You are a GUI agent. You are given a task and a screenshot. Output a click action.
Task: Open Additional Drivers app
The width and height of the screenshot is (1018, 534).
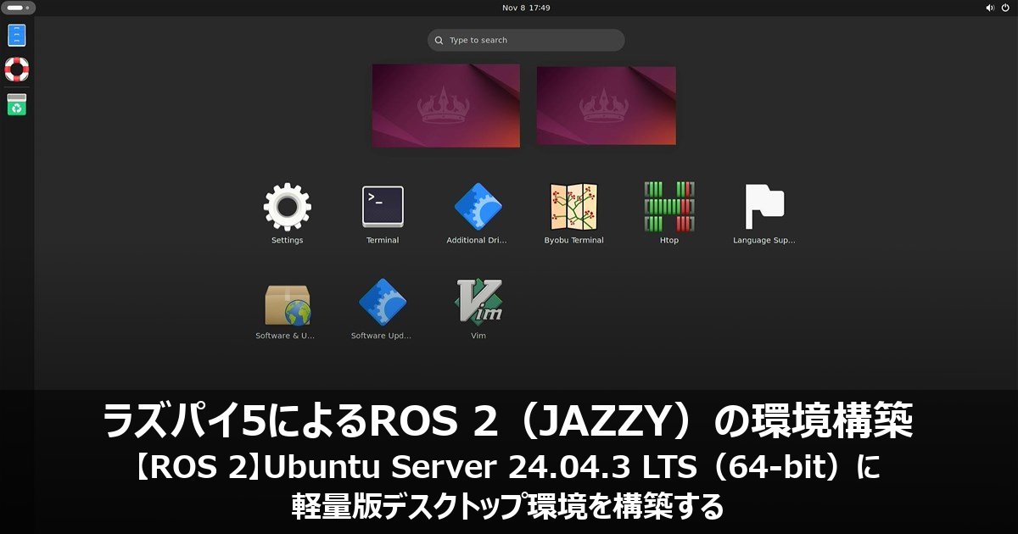tap(477, 209)
